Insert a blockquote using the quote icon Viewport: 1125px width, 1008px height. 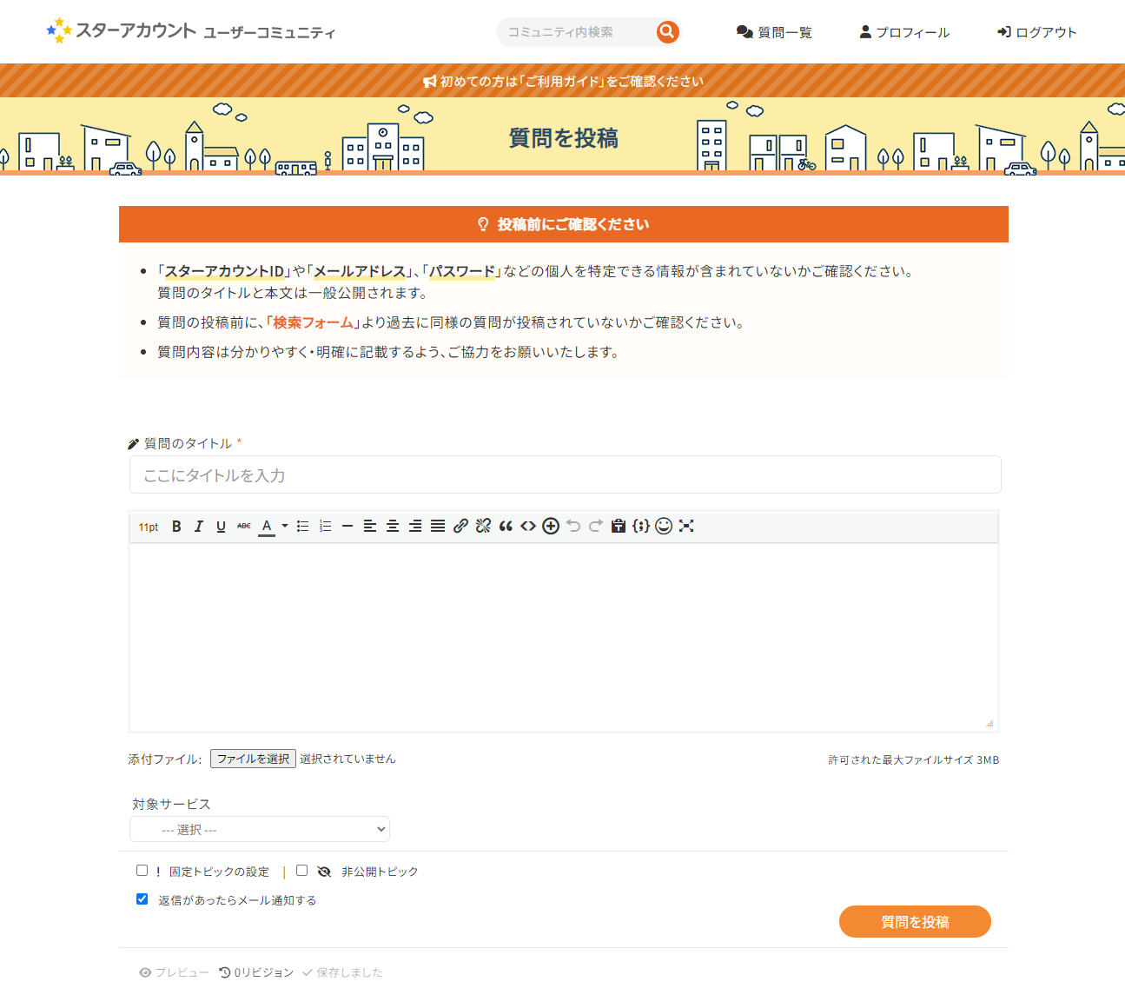tap(506, 527)
